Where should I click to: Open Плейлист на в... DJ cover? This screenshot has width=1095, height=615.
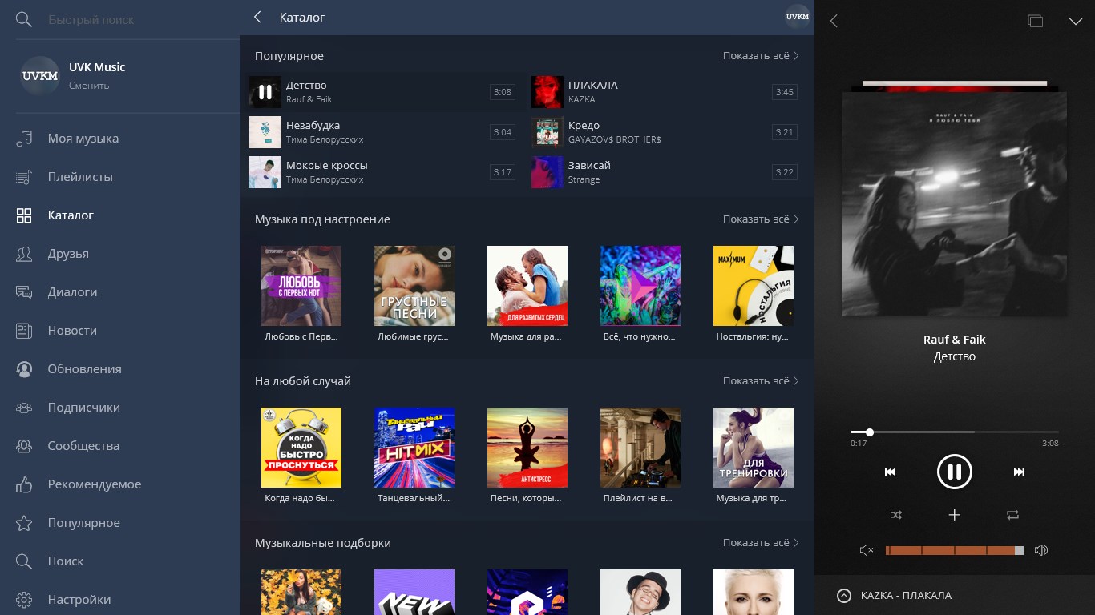tap(640, 448)
